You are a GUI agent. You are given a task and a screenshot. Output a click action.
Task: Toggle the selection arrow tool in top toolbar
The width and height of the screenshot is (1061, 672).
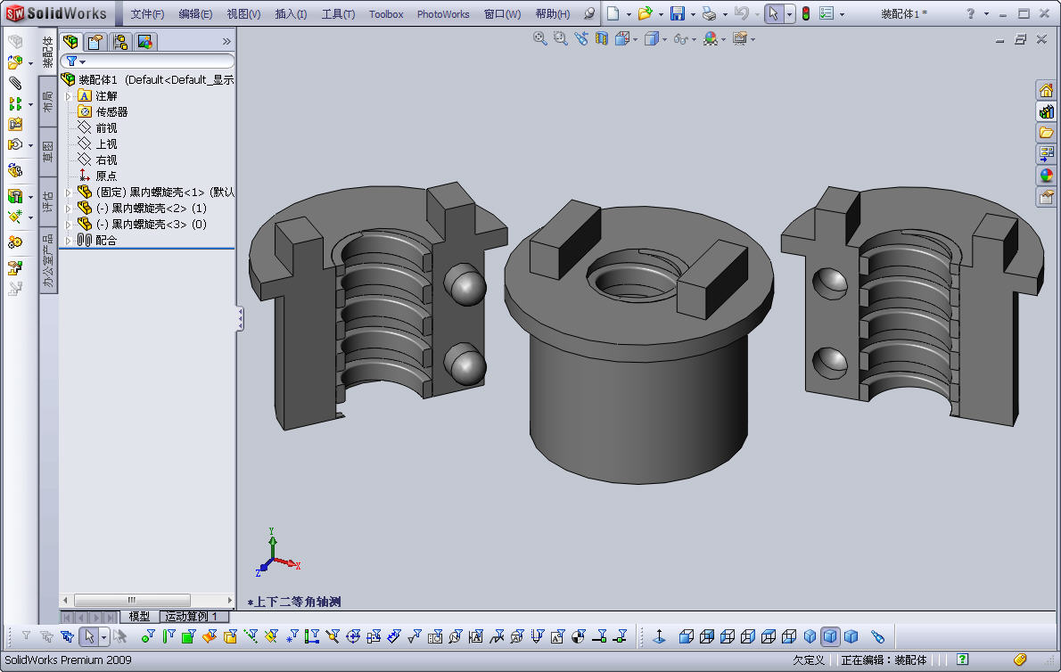point(773,13)
